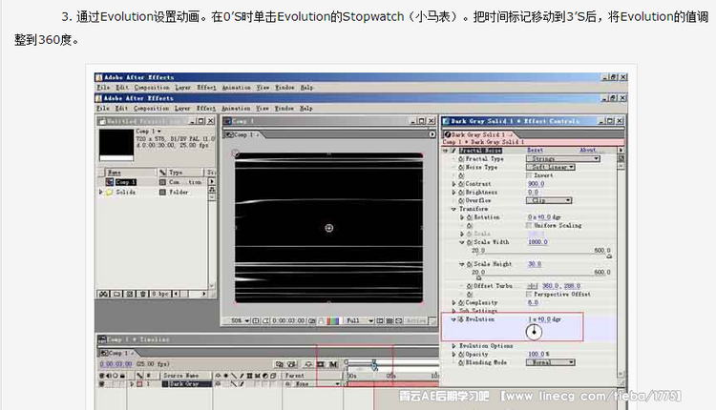Click the Rotation stopwatch icon
The image size is (716, 410).
coord(470,217)
